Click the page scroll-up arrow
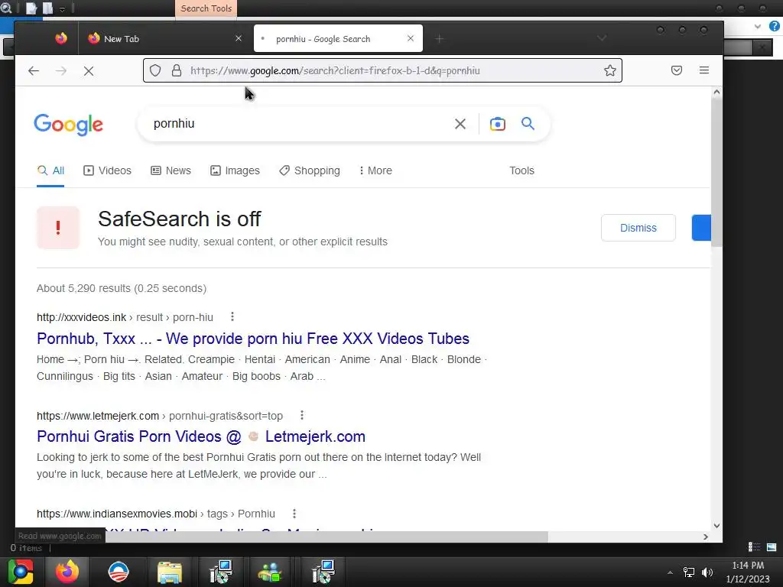Screen dimensions: 783x587 pyautogui.click(x=716, y=92)
